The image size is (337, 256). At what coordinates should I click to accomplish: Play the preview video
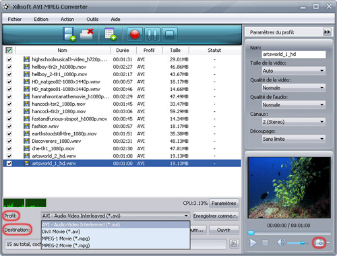pyautogui.click(x=253, y=243)
